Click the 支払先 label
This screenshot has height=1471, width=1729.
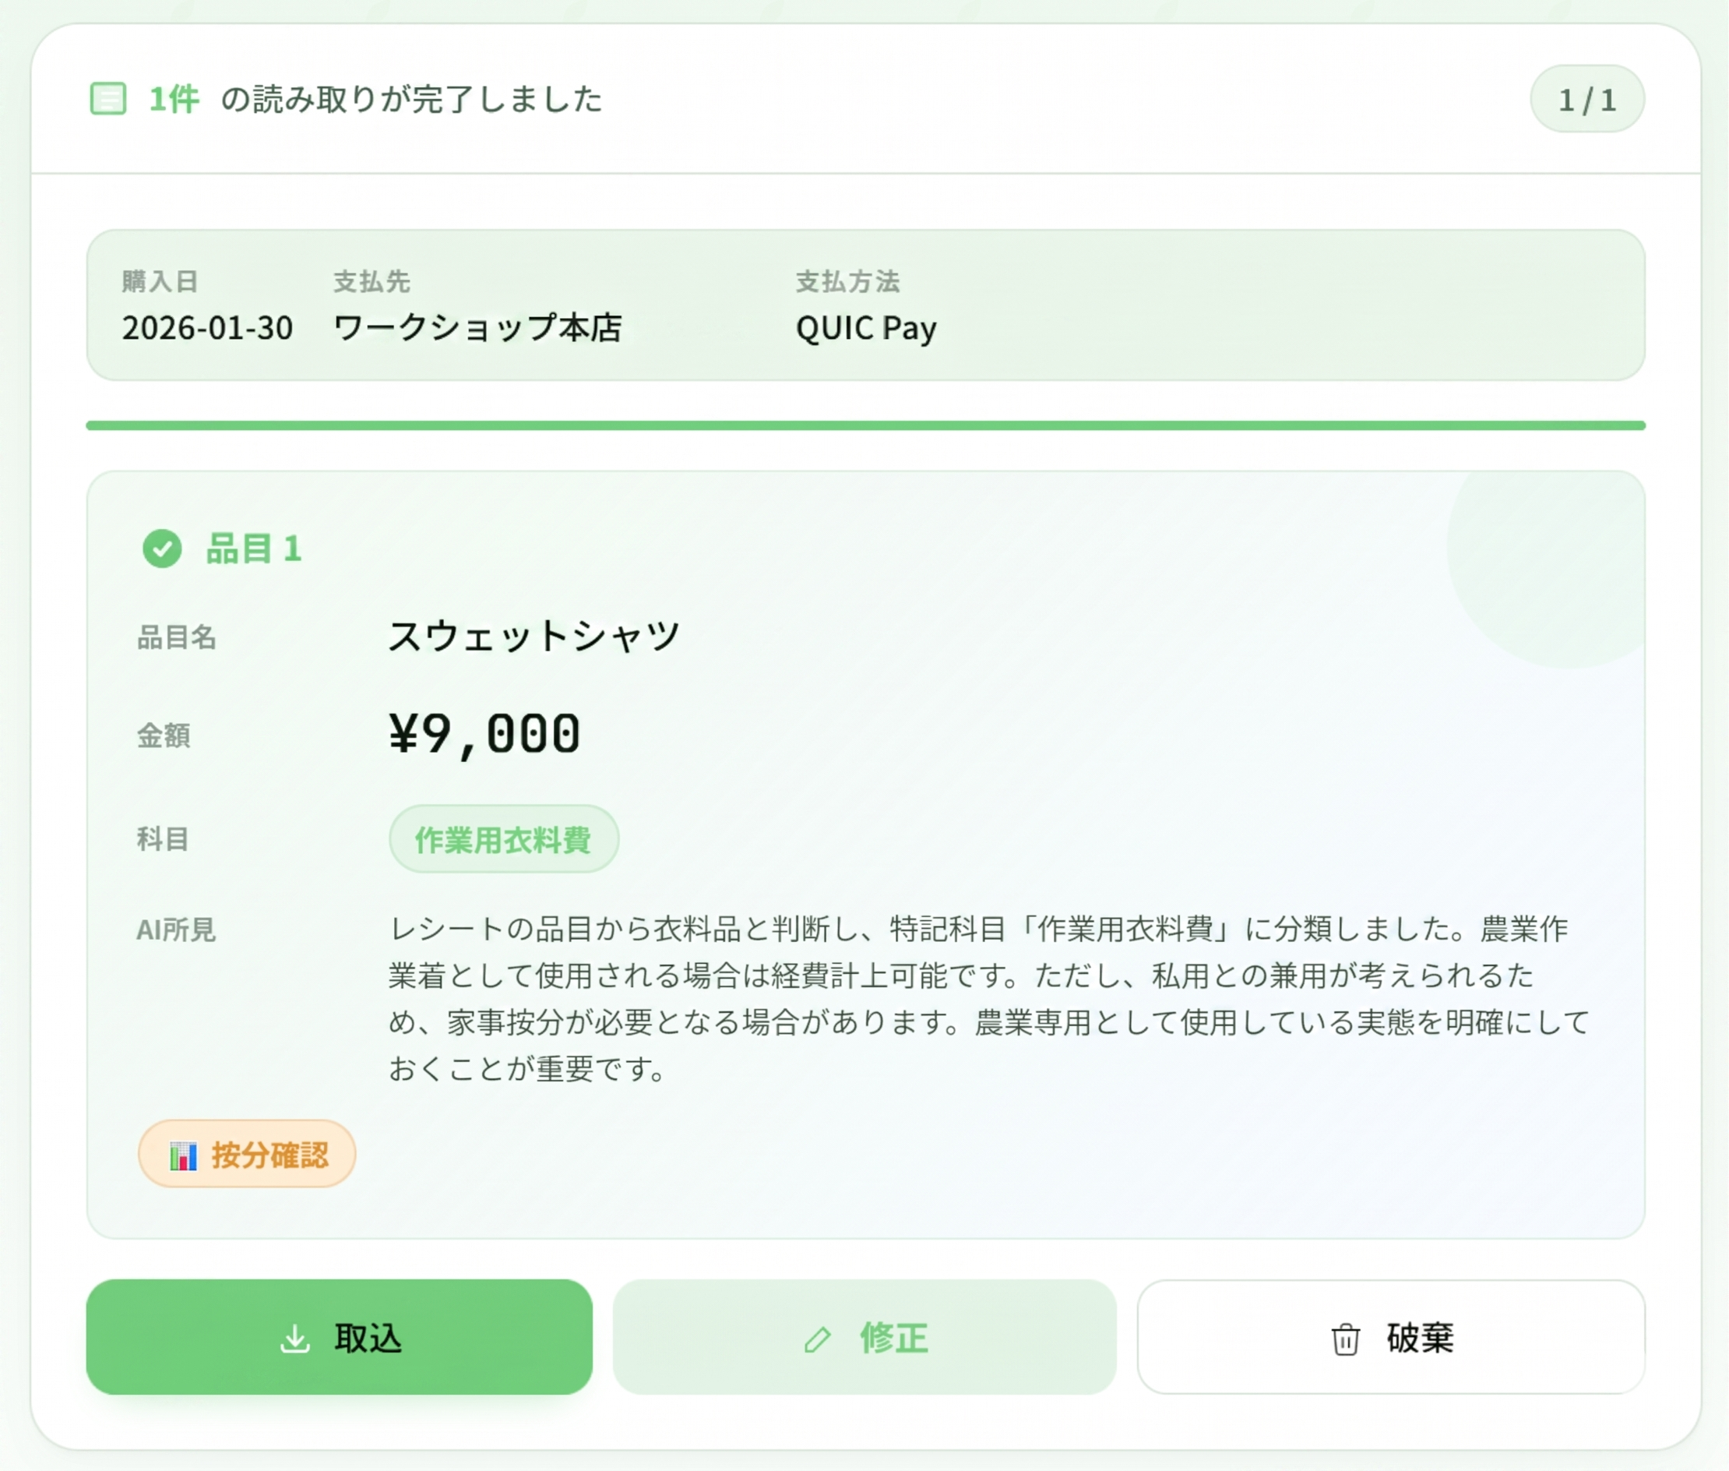[372, 282]
